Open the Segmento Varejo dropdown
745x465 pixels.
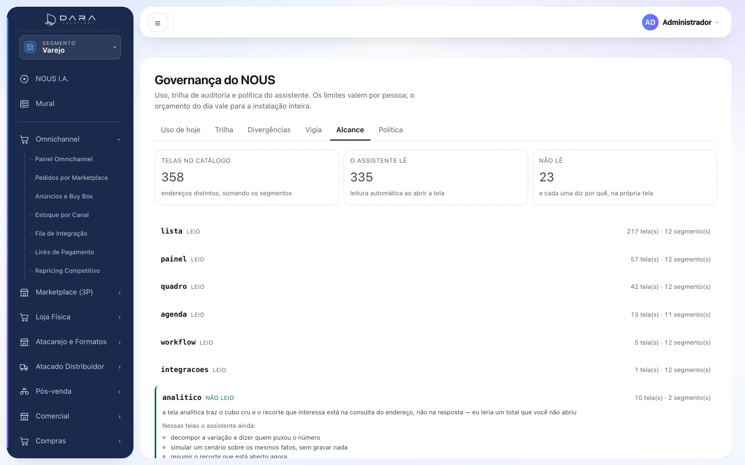point(70,47)
